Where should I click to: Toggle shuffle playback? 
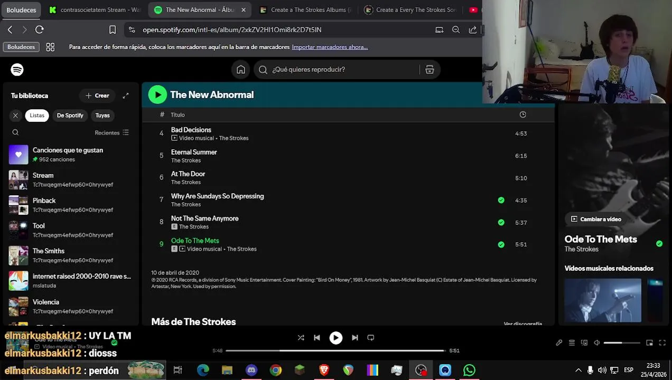pyautogui.click(x=301, y=338)
